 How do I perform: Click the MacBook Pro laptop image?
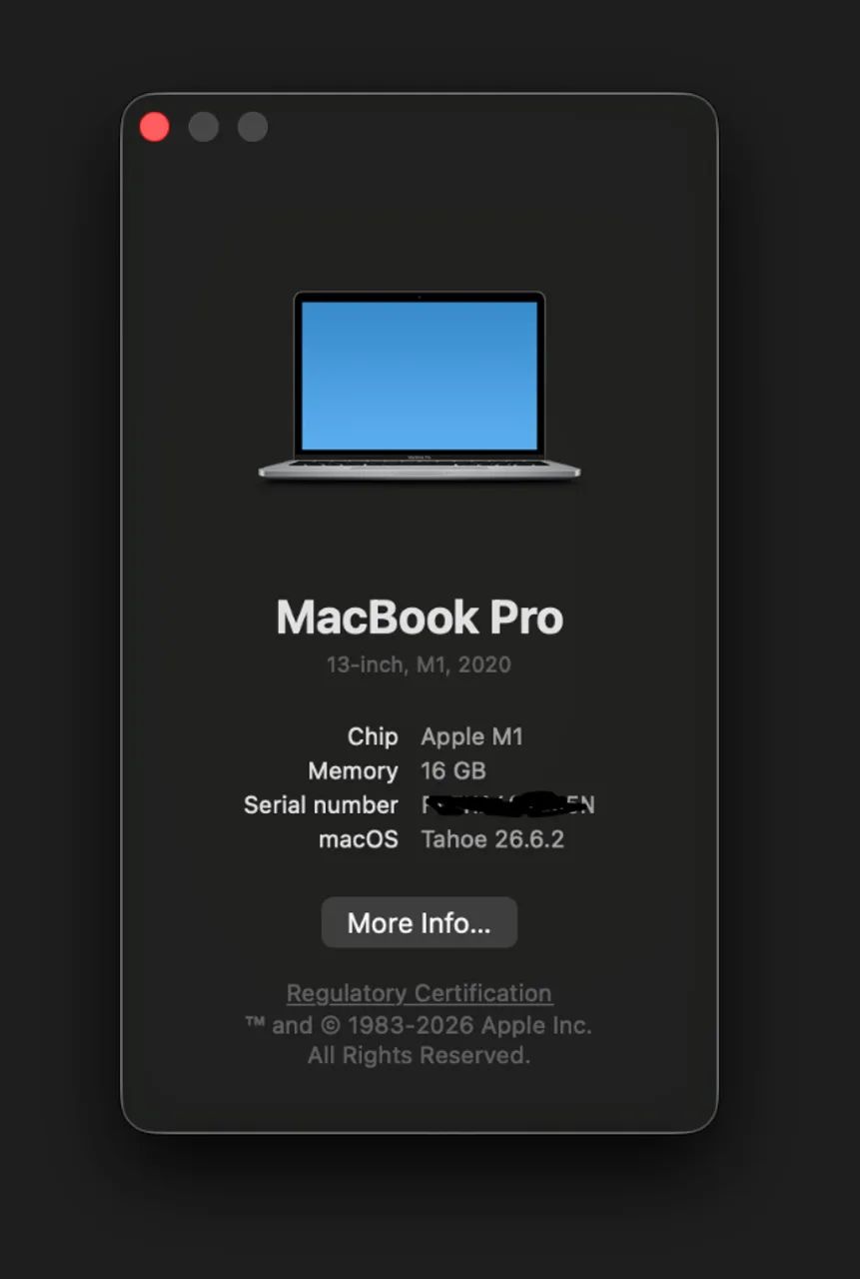[420, 386]
